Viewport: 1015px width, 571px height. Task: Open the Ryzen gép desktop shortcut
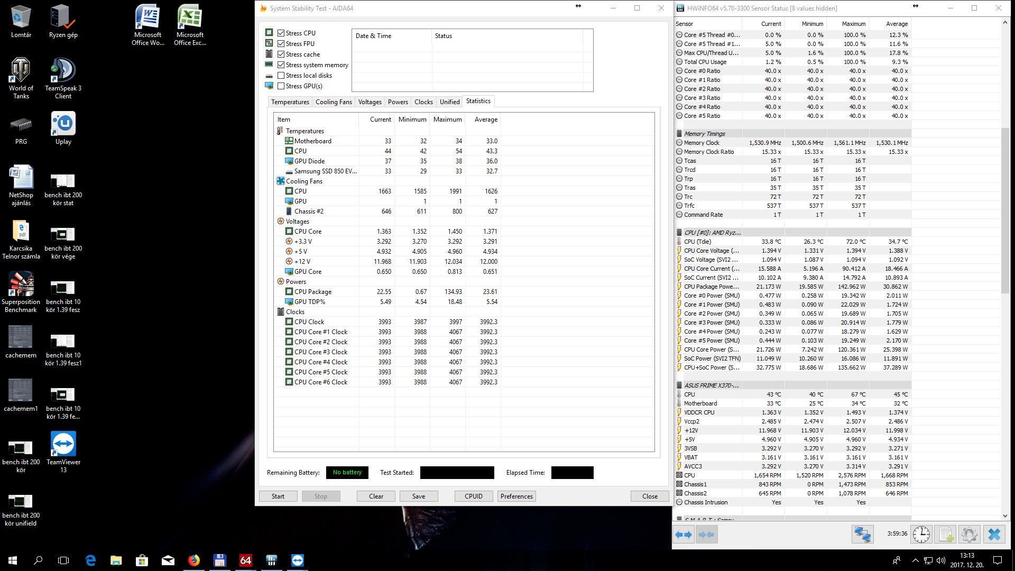63,21
